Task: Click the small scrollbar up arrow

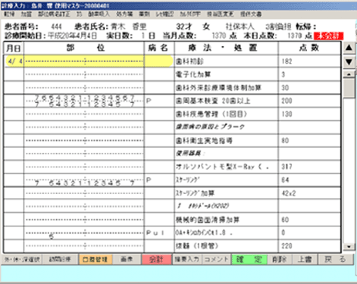Action: pos(349,74)
